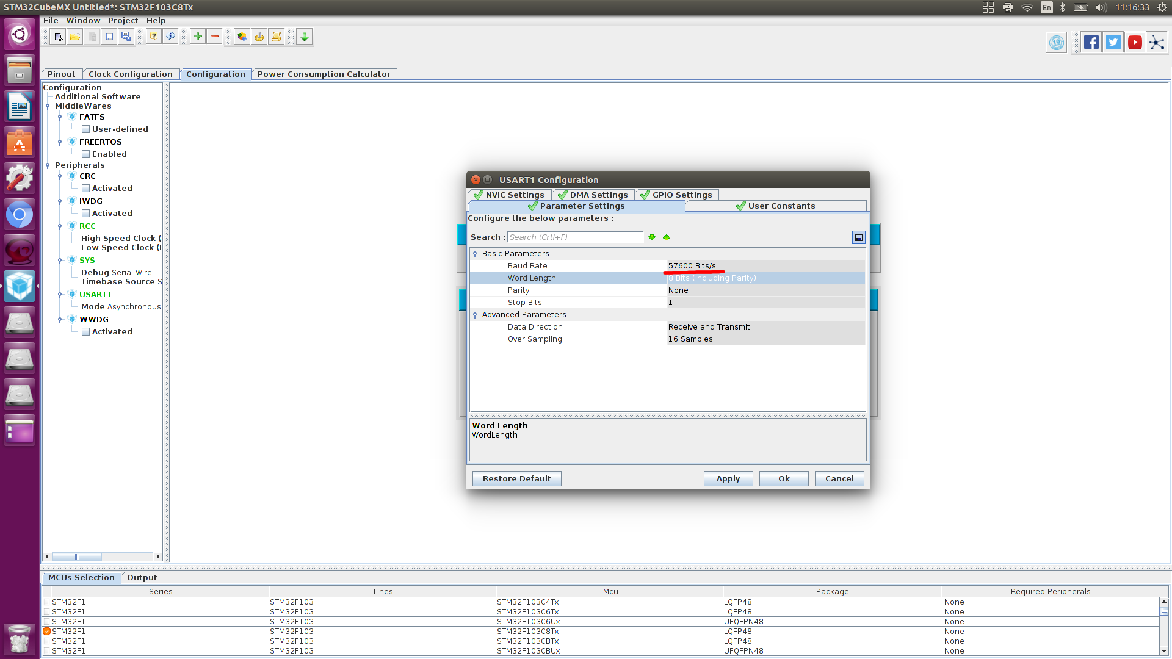Collapse the RCC tree node
Image resolution: width=1172 pixels, height=659 pixels.
60,226
